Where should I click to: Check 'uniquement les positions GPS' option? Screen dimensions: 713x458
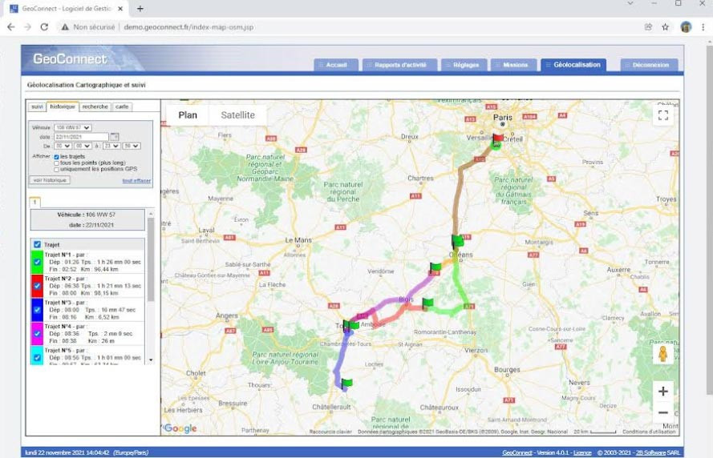[x=56, y=170]
